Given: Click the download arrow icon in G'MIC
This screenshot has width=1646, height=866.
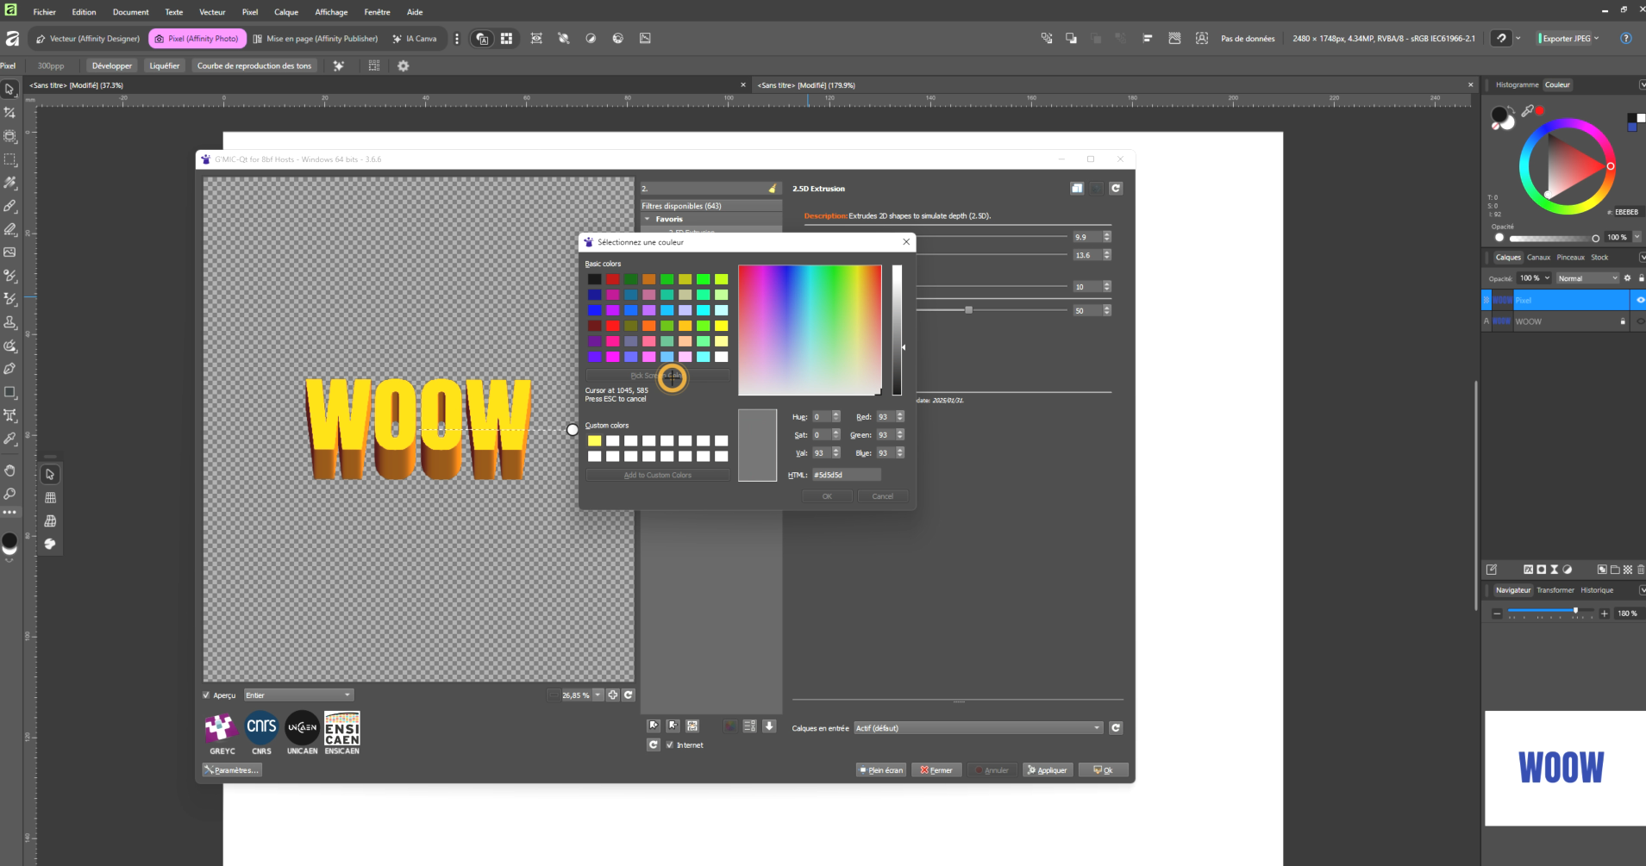Looking at the screenshot, I should tap(769, 726).
